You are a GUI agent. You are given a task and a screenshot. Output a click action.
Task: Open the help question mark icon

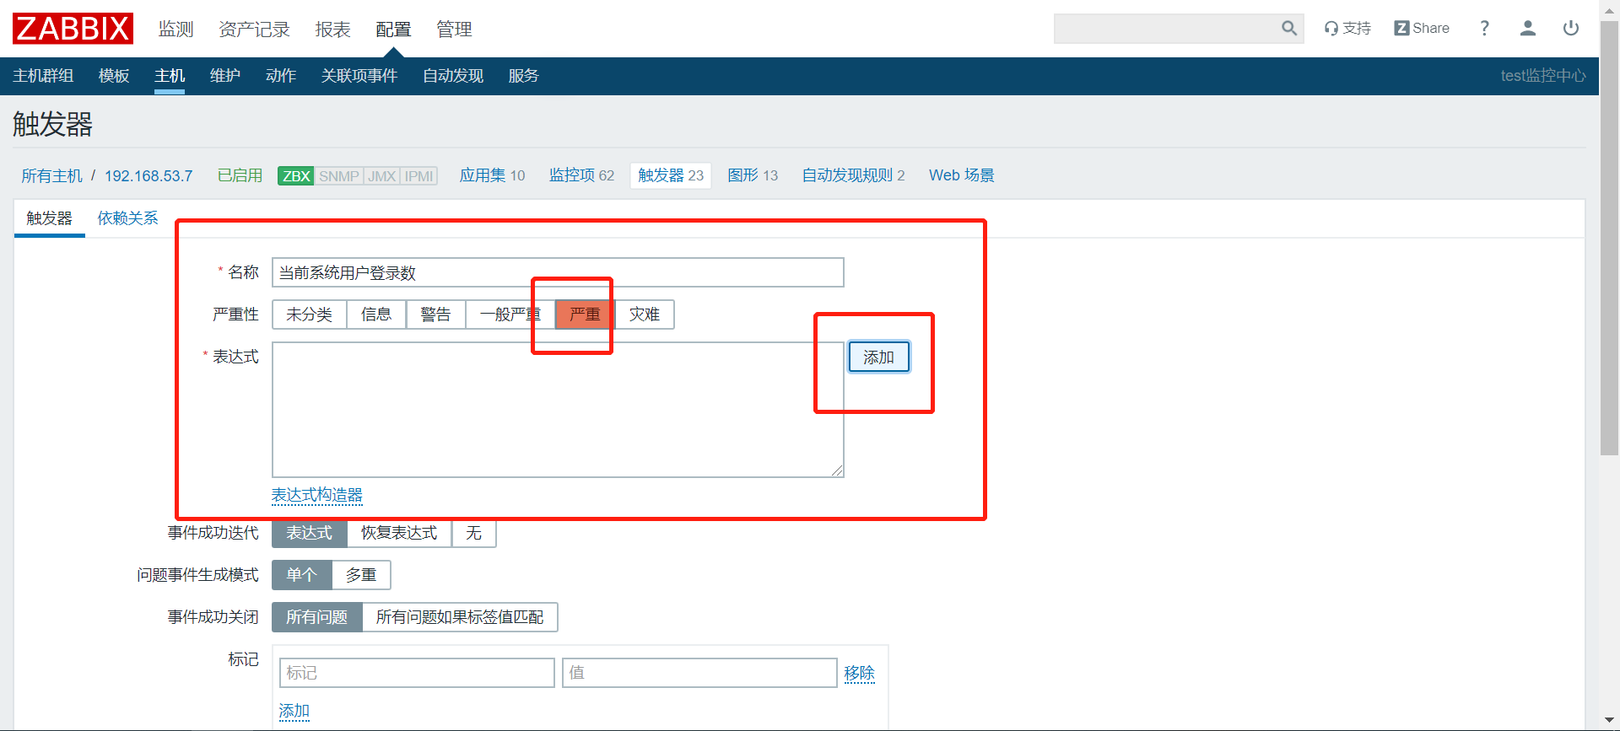click(x=1484, y=29)
